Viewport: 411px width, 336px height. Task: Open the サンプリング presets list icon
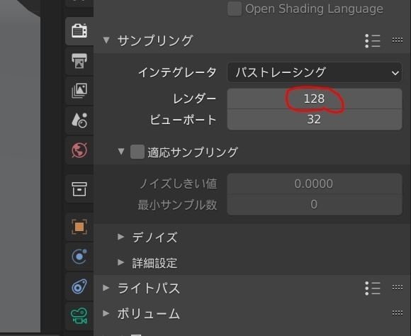tap(373, 41)
